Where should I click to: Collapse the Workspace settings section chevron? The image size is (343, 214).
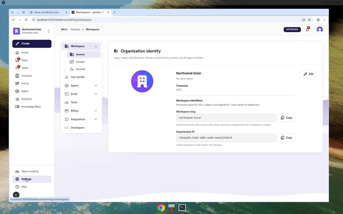pos(96,47)
